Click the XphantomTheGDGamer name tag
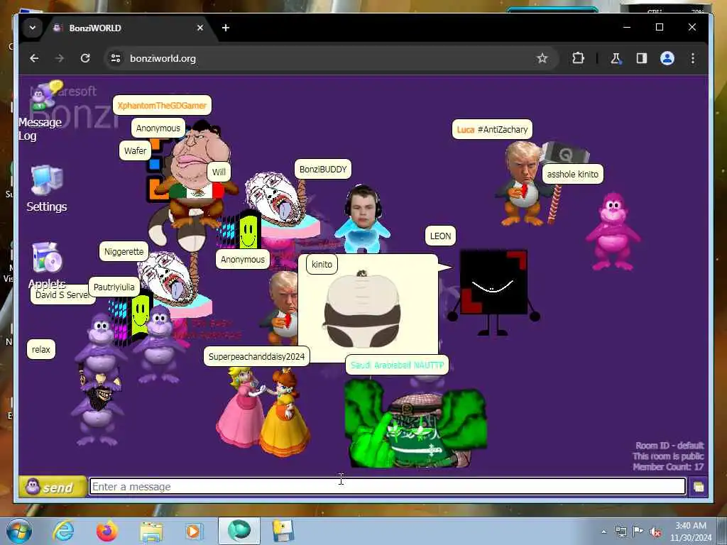727x545 pixels. [x=162, y=105]
